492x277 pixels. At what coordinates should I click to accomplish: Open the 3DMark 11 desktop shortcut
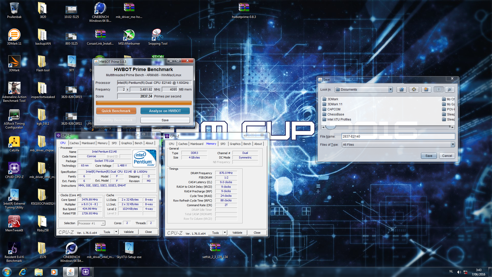[x=14, y=37]
